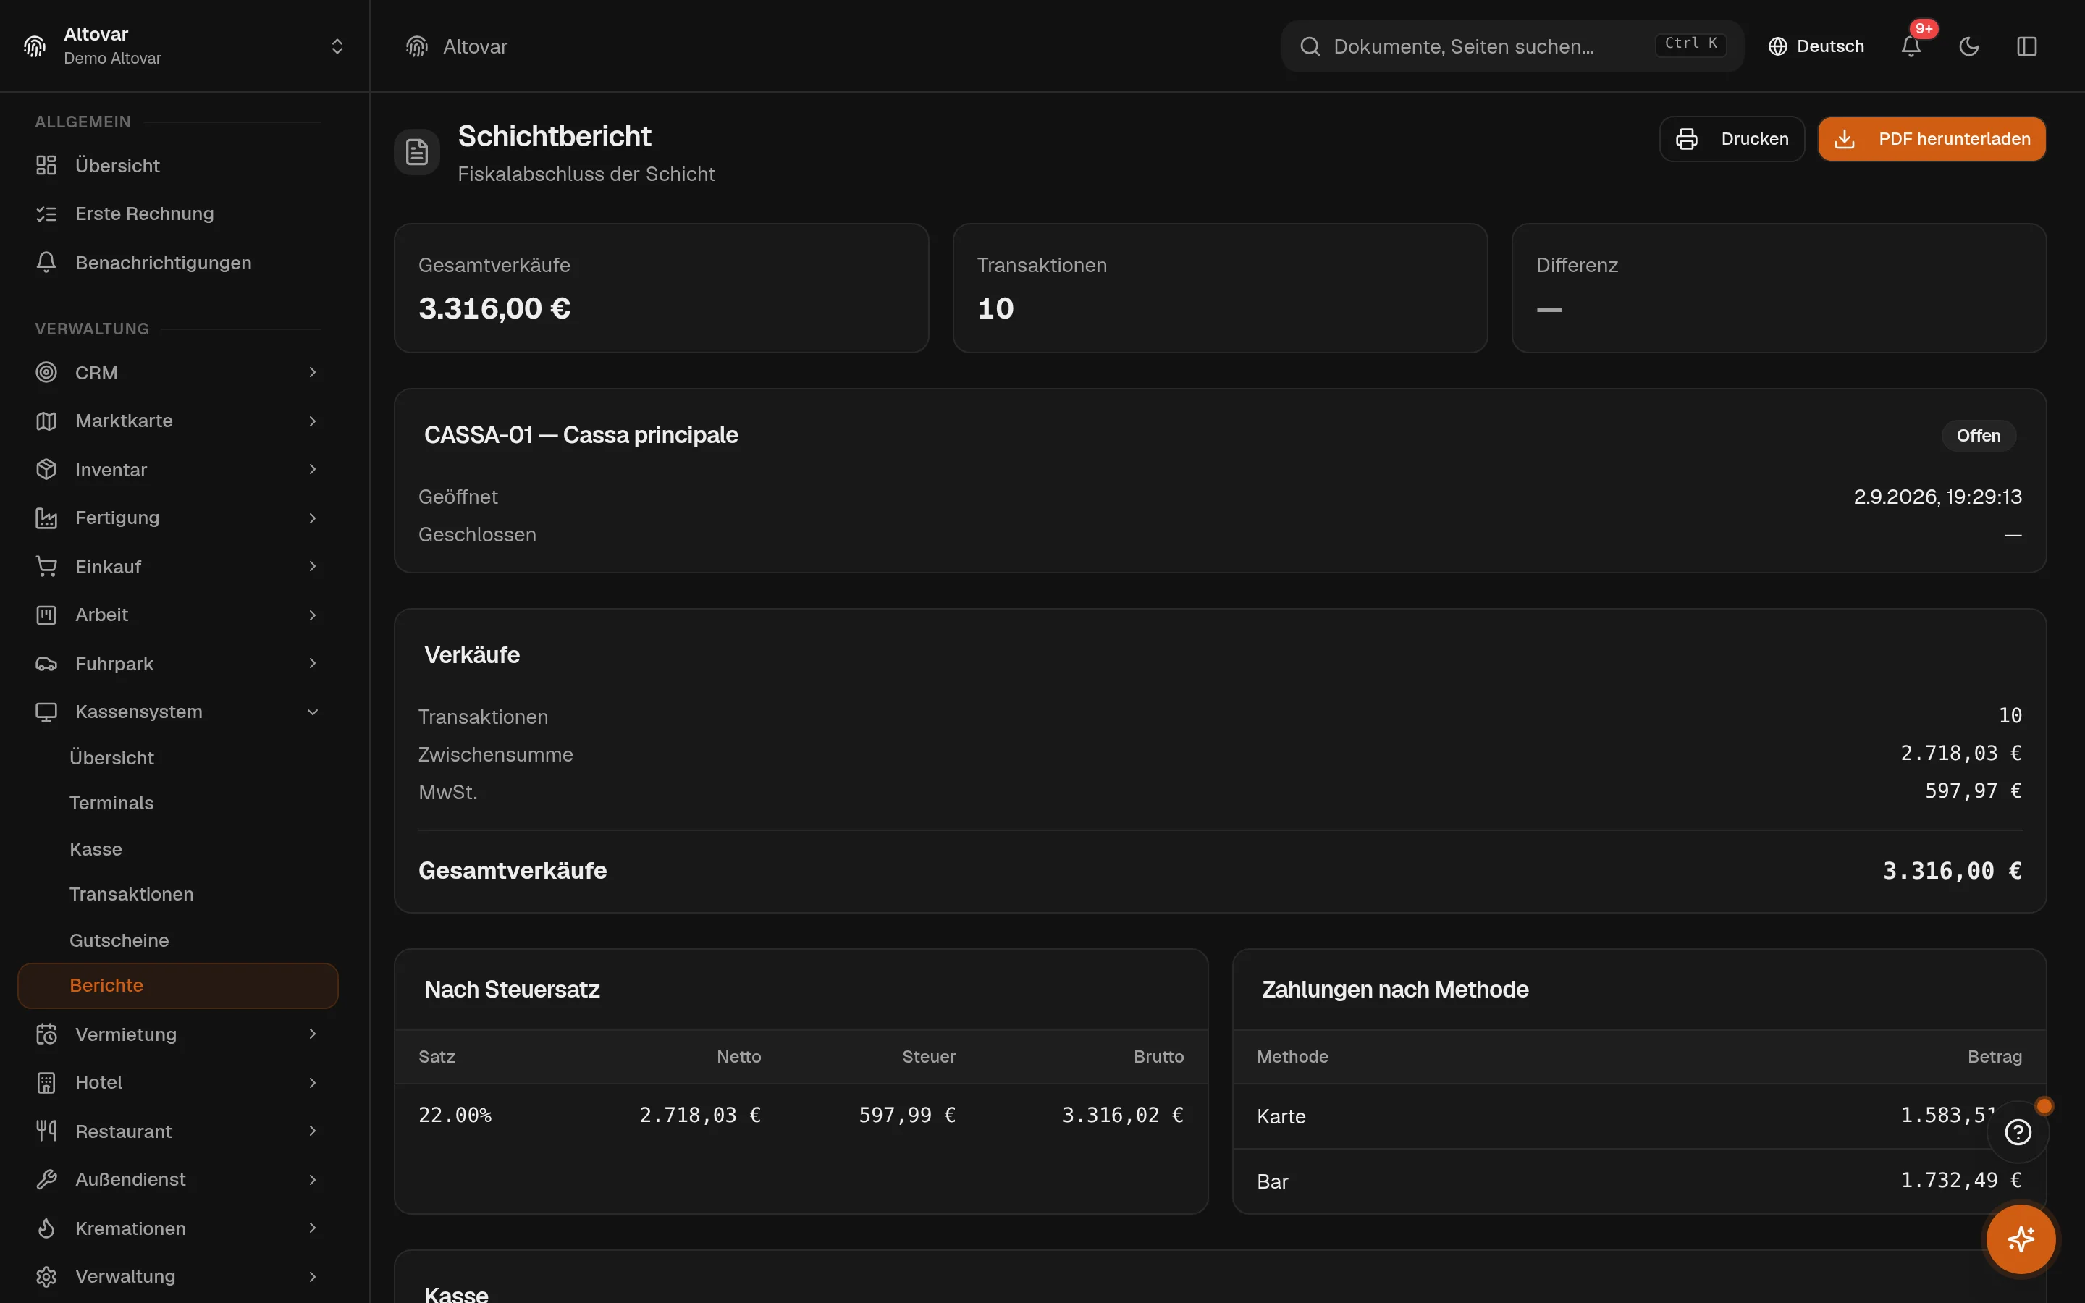2085x1303 pixels.
Task: Click the Erste Rechnung checklist icon
Action: coord(46,214)
